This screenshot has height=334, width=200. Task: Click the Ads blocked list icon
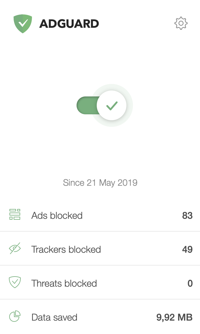click(x=15, y=214)
